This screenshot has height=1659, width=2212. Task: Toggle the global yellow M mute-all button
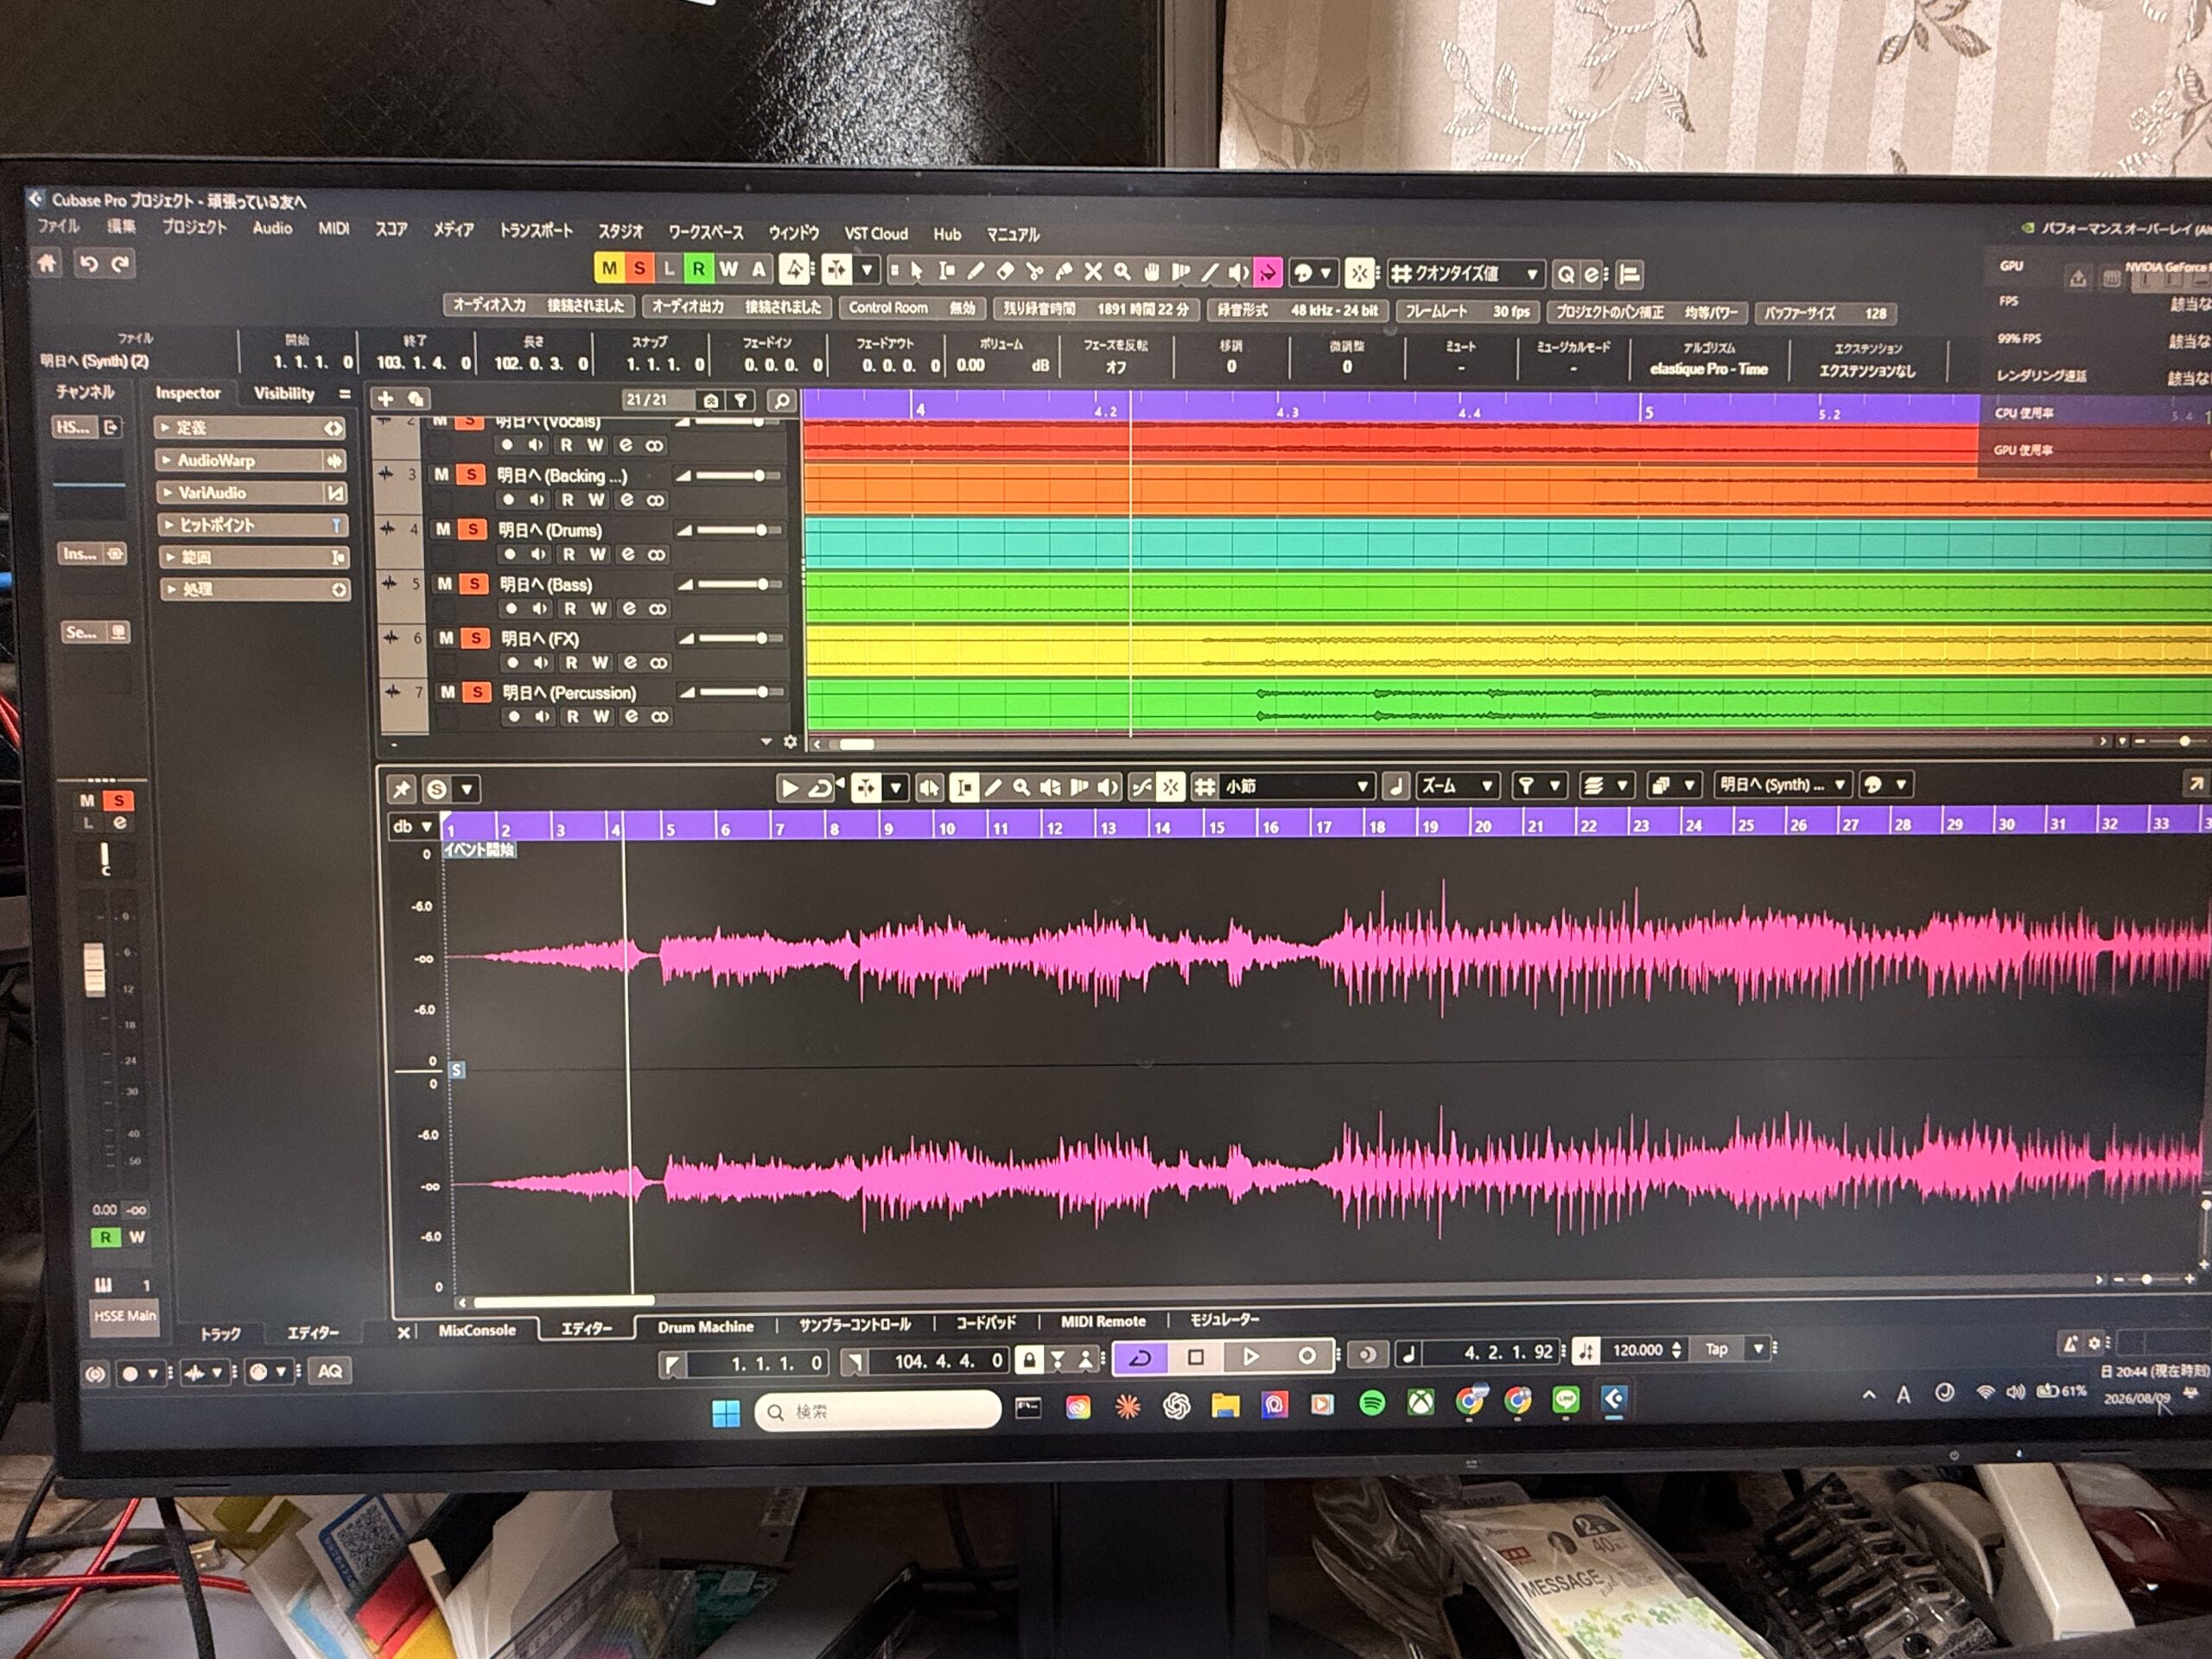pos(609,268)
